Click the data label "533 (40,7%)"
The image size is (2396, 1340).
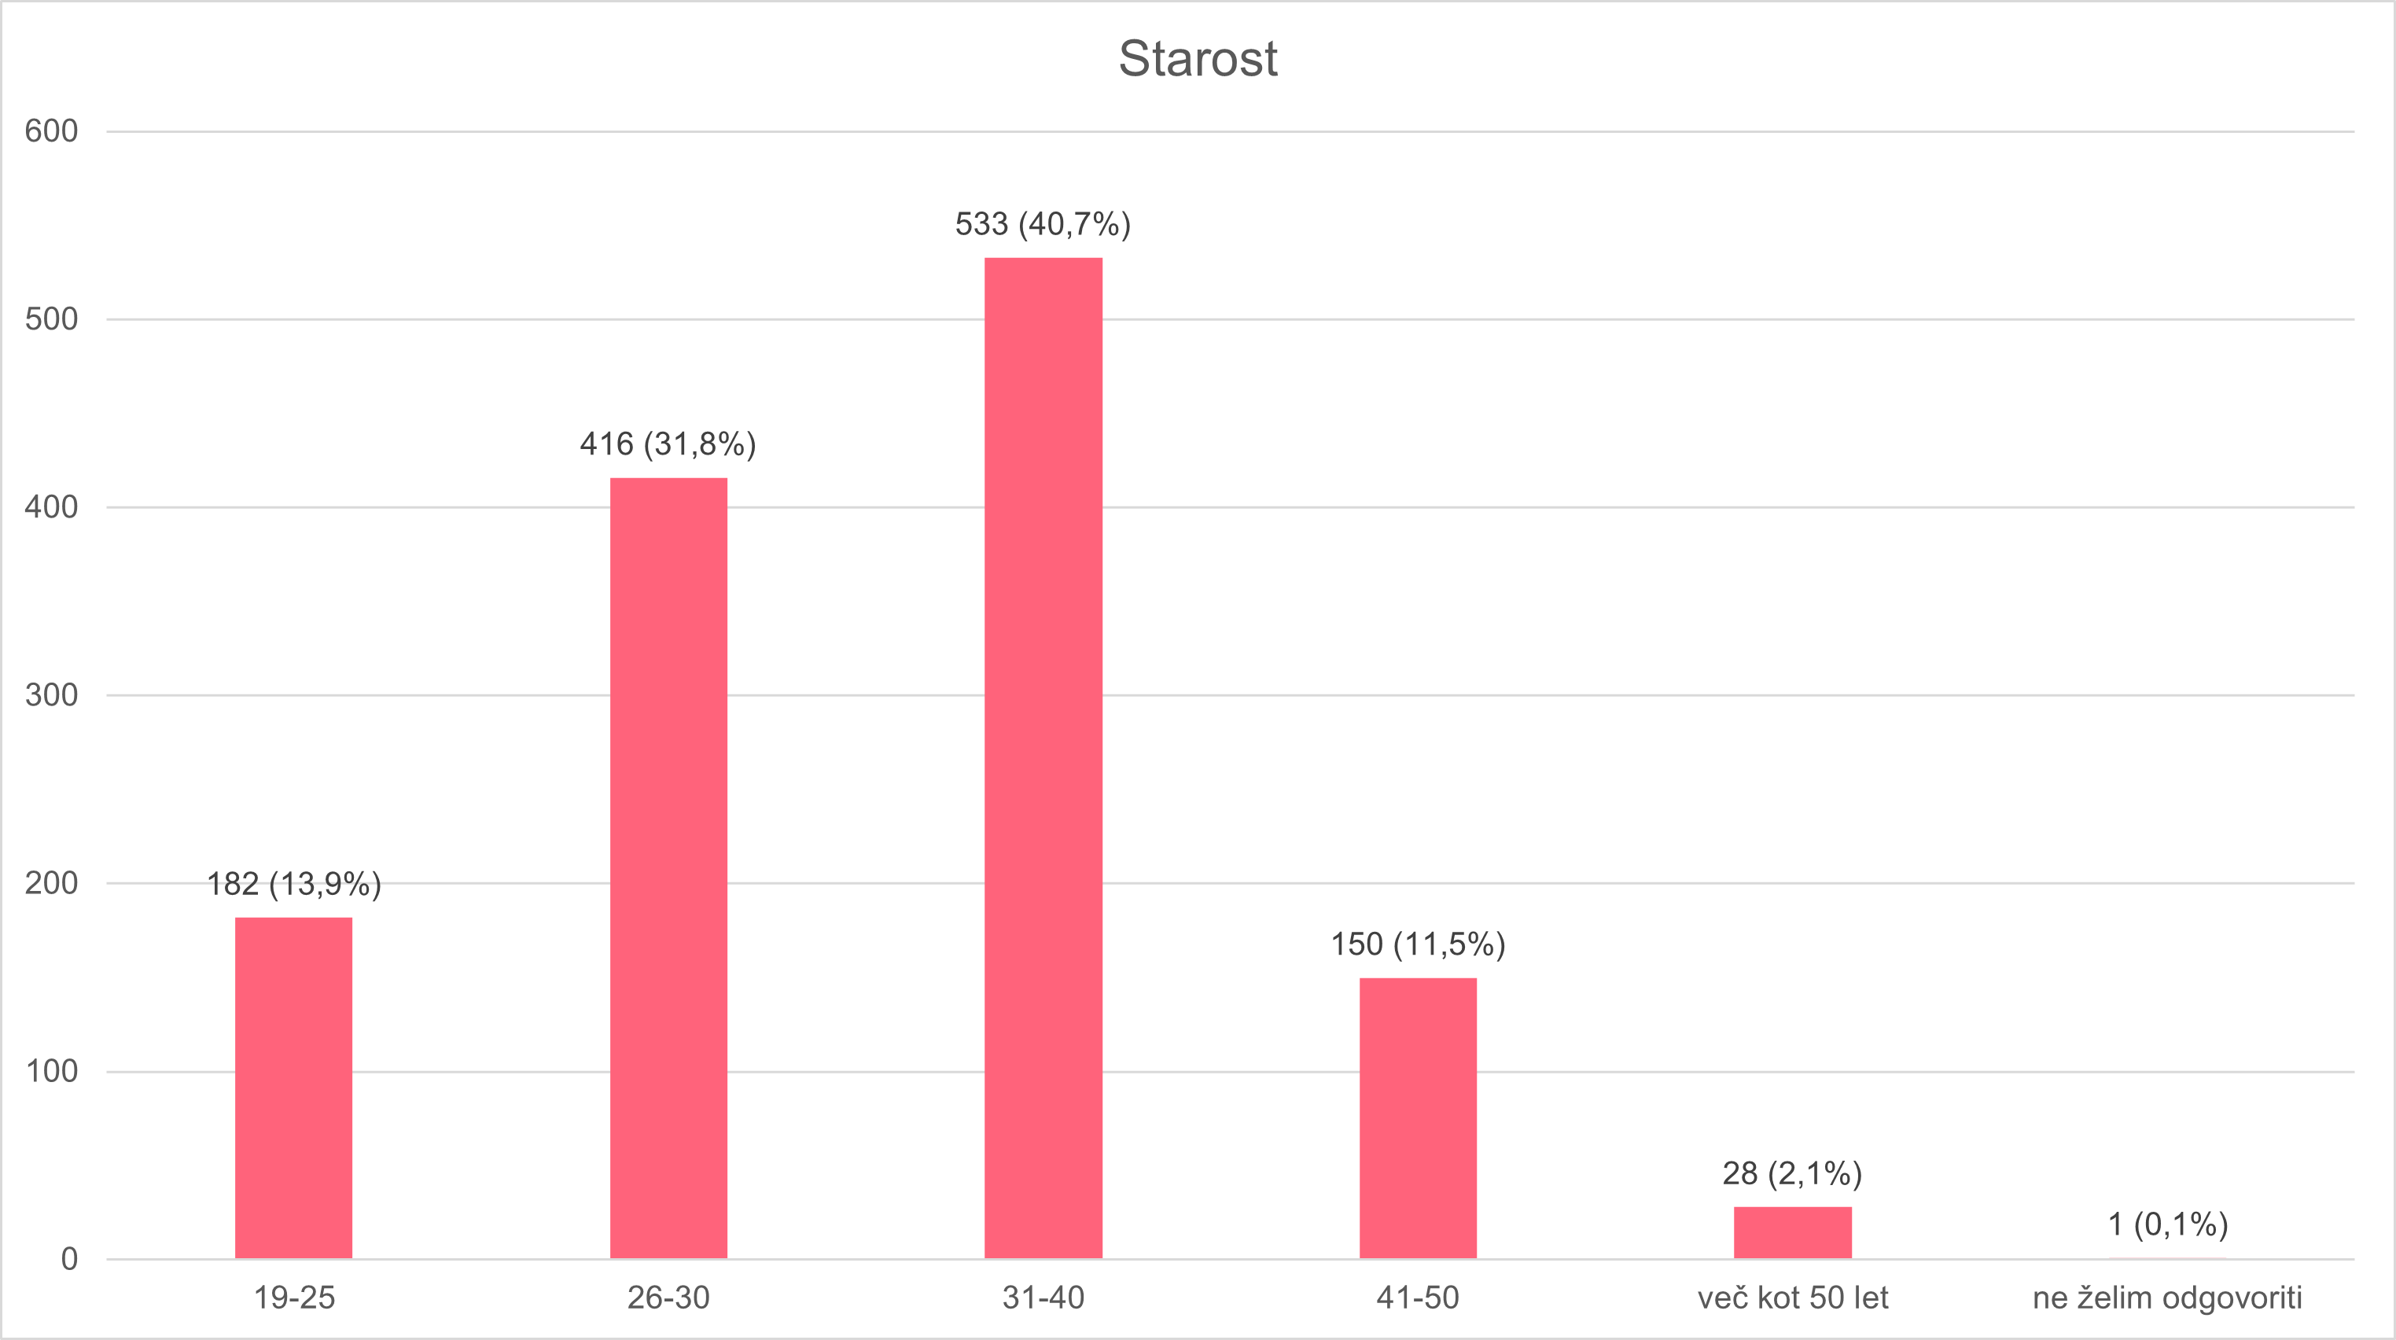click(1043, 224)
